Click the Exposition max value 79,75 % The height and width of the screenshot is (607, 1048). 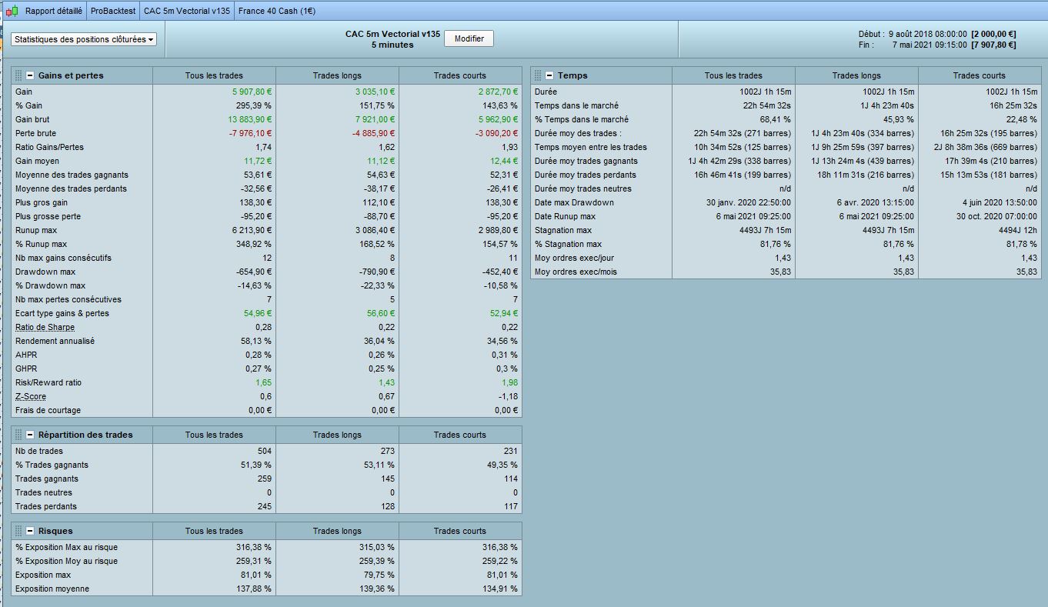379,575
